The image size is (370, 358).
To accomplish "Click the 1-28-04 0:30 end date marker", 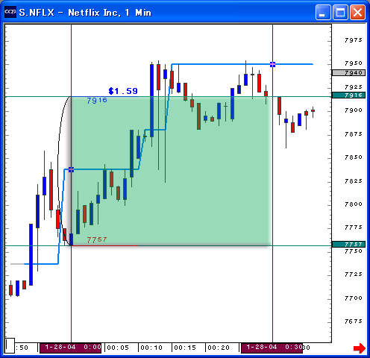I will (272, 348).
